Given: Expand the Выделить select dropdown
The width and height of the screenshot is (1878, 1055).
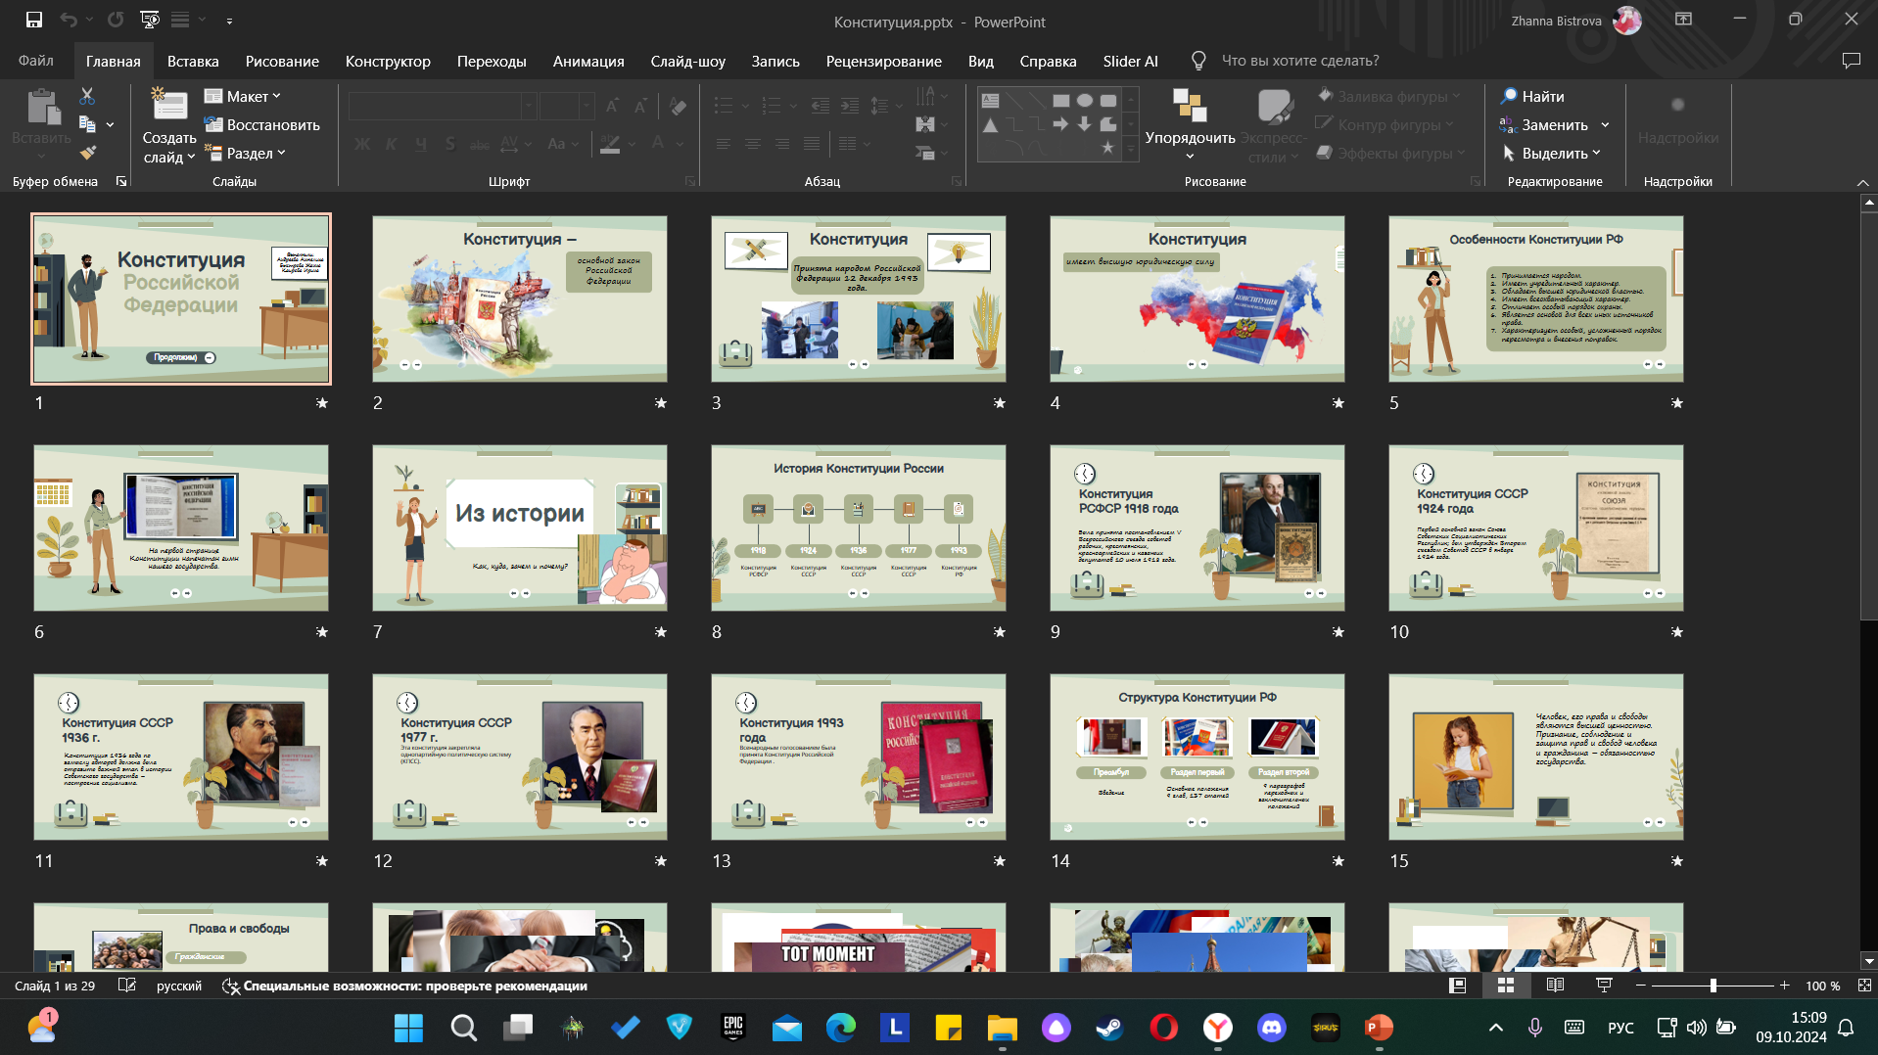Looking at the screenshot, I should coord(1552,153).
